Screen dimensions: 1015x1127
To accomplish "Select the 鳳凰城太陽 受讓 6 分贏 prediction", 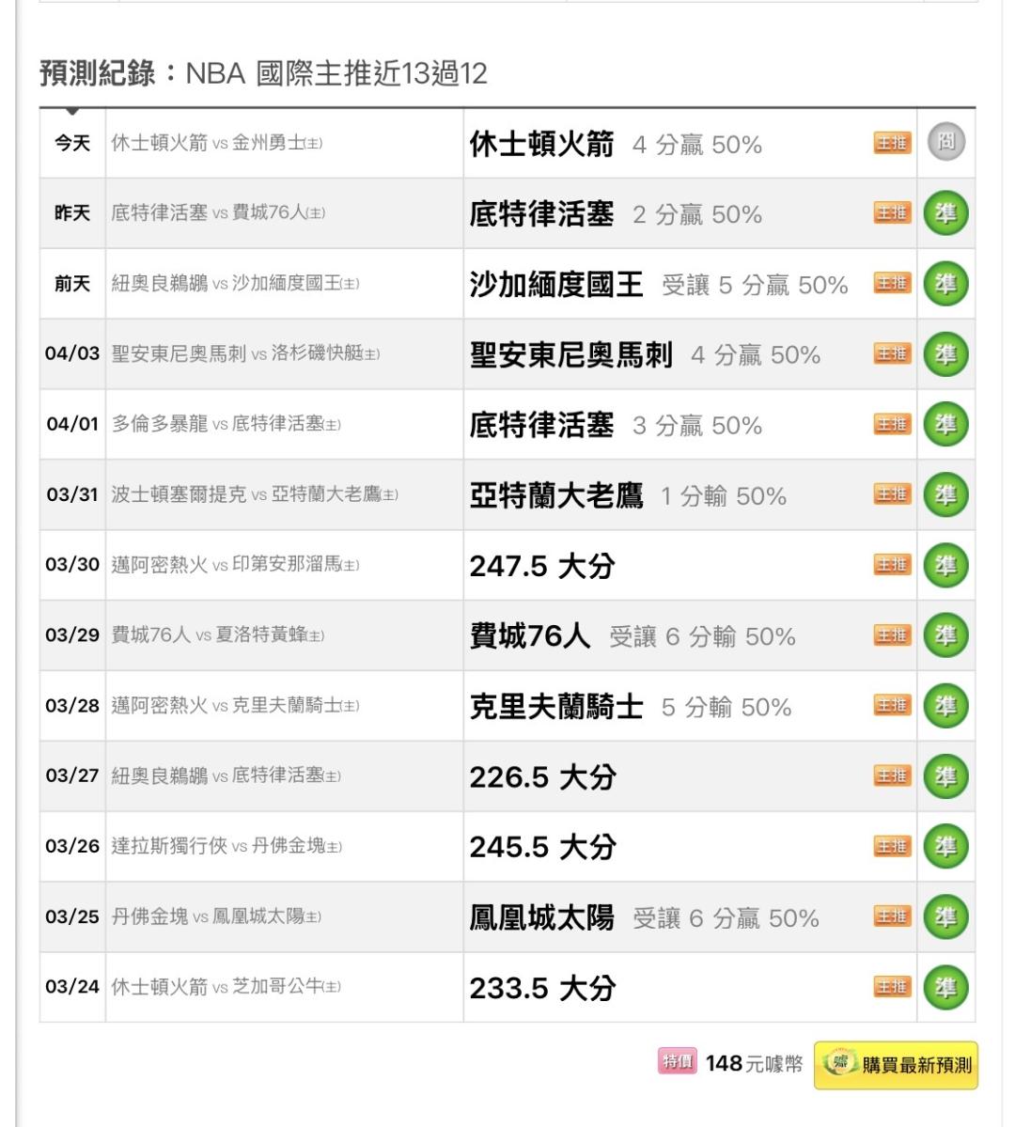I will coord(644,917).
